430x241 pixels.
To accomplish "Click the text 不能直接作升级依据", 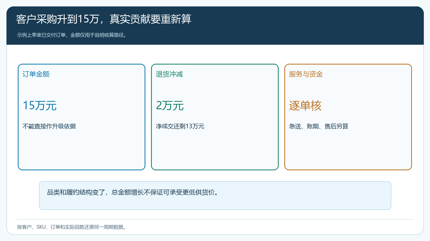I will 49,126.
